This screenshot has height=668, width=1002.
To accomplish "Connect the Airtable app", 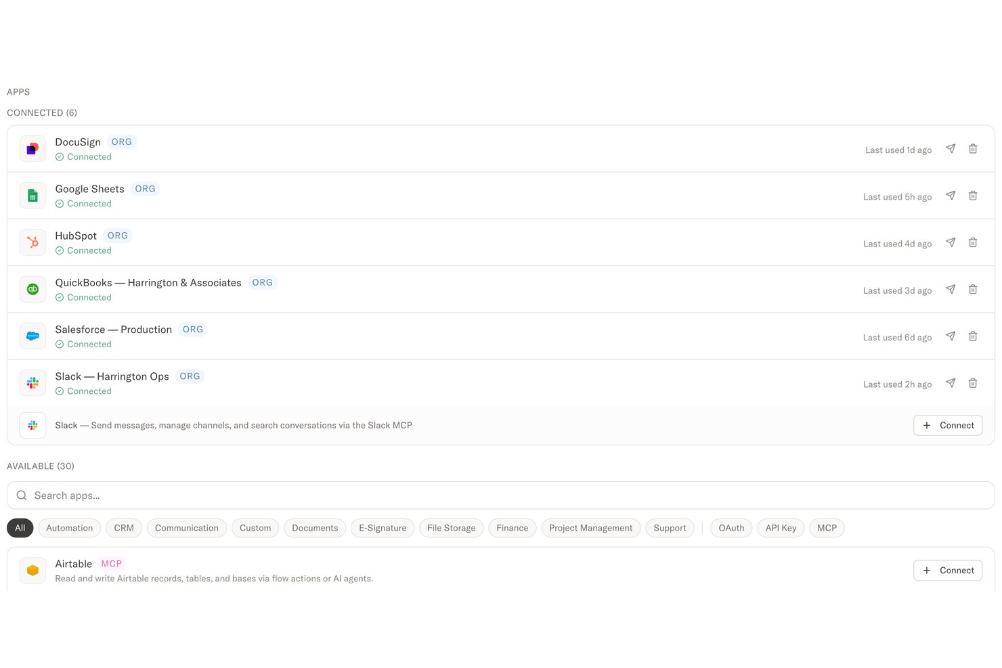I will tap(948, 571).
